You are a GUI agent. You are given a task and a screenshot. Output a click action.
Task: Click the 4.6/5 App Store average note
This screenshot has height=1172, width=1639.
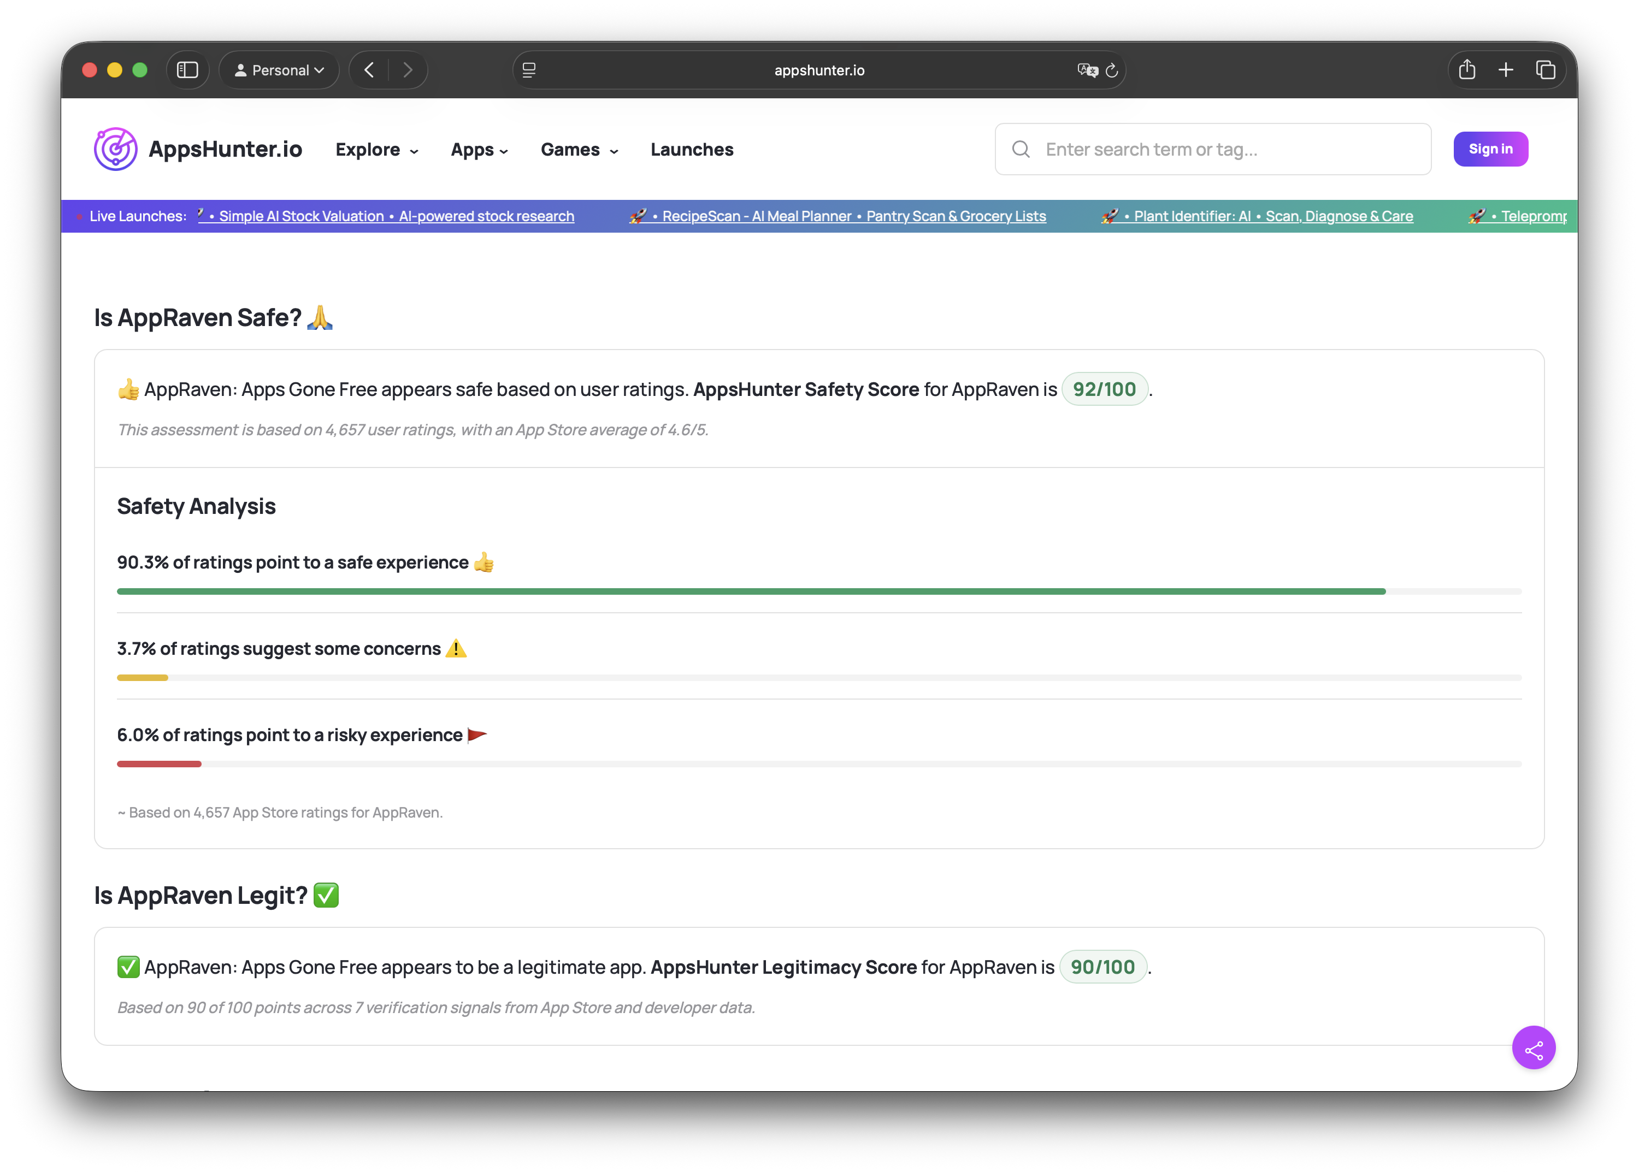(x=413, y=430)
